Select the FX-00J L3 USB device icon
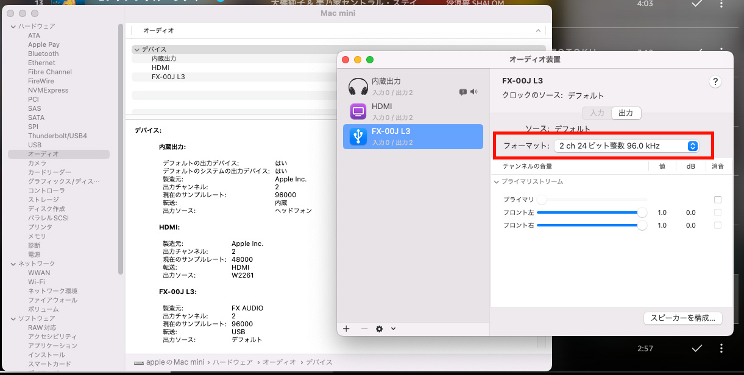 pyautogui.click(x=358, y=136)
